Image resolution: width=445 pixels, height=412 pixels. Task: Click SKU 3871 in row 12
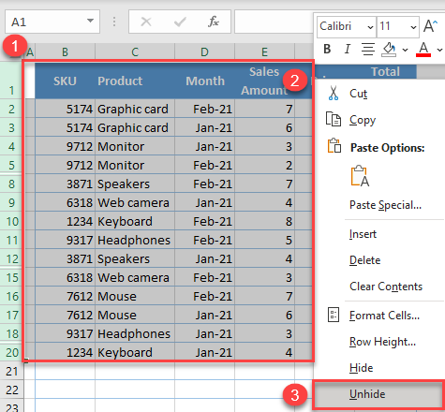65,258
